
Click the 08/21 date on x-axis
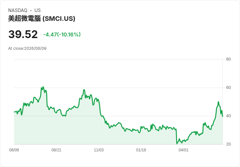coord(56,150)
